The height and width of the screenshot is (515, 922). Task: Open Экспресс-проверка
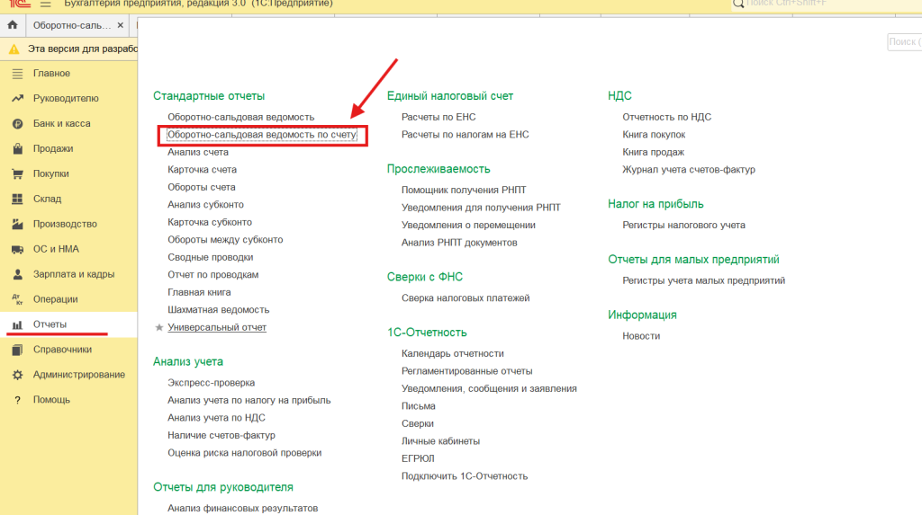(x=211, y=383)
